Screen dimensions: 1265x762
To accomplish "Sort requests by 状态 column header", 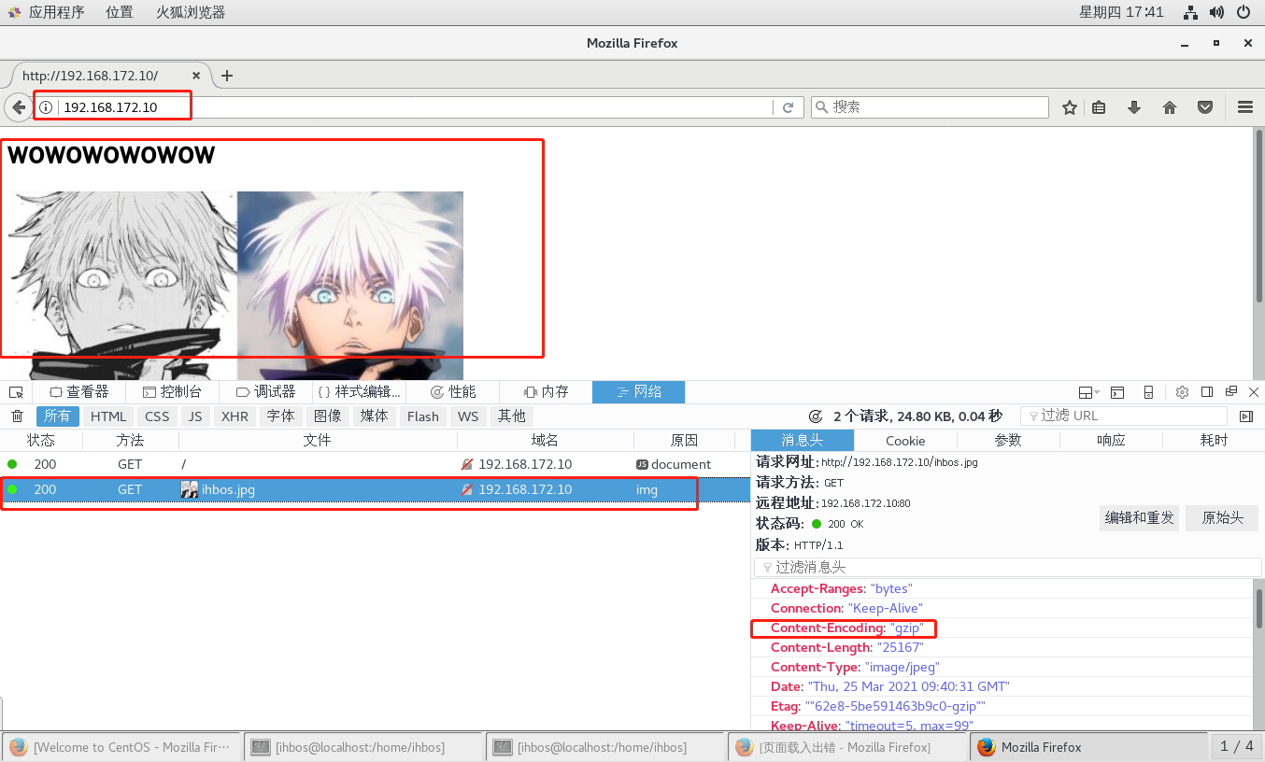I will click(41, 441).
